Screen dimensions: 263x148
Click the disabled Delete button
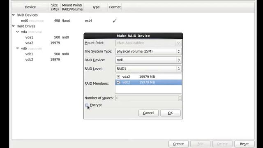coord(222,144)
